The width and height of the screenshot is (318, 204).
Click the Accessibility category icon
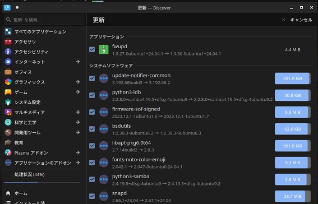click(x=8, y=52)
